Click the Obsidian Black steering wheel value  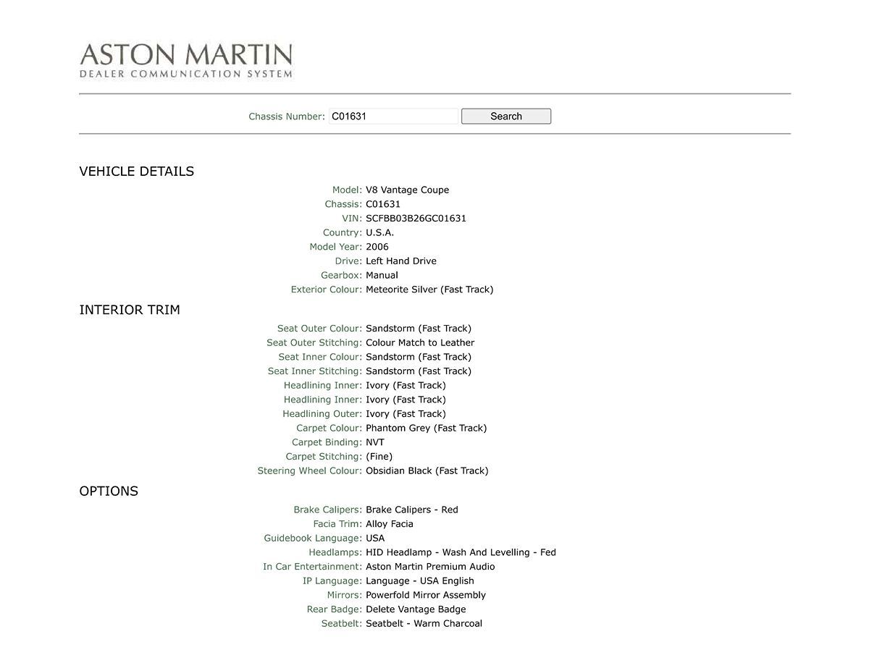[427, 470]
